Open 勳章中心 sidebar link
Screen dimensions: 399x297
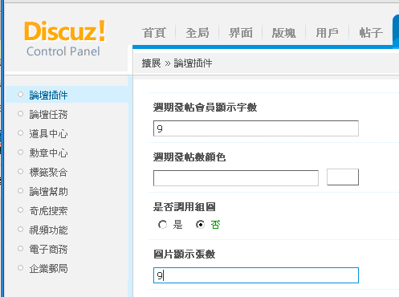pos(48,153)
